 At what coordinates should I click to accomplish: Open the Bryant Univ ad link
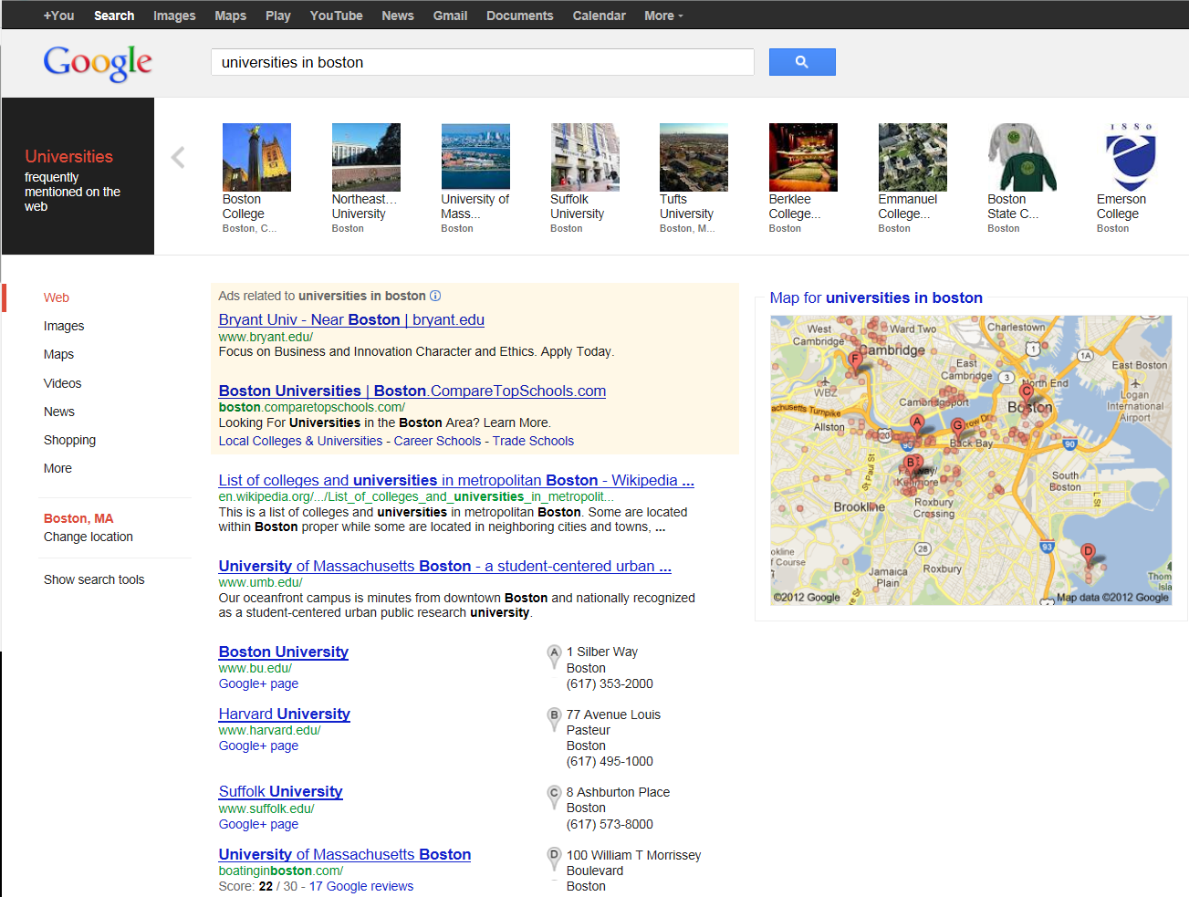click(x=351, y=319)
